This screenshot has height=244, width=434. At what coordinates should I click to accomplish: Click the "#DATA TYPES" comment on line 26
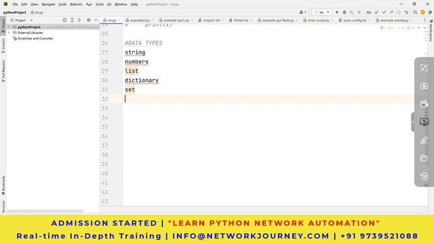point(143,43)
